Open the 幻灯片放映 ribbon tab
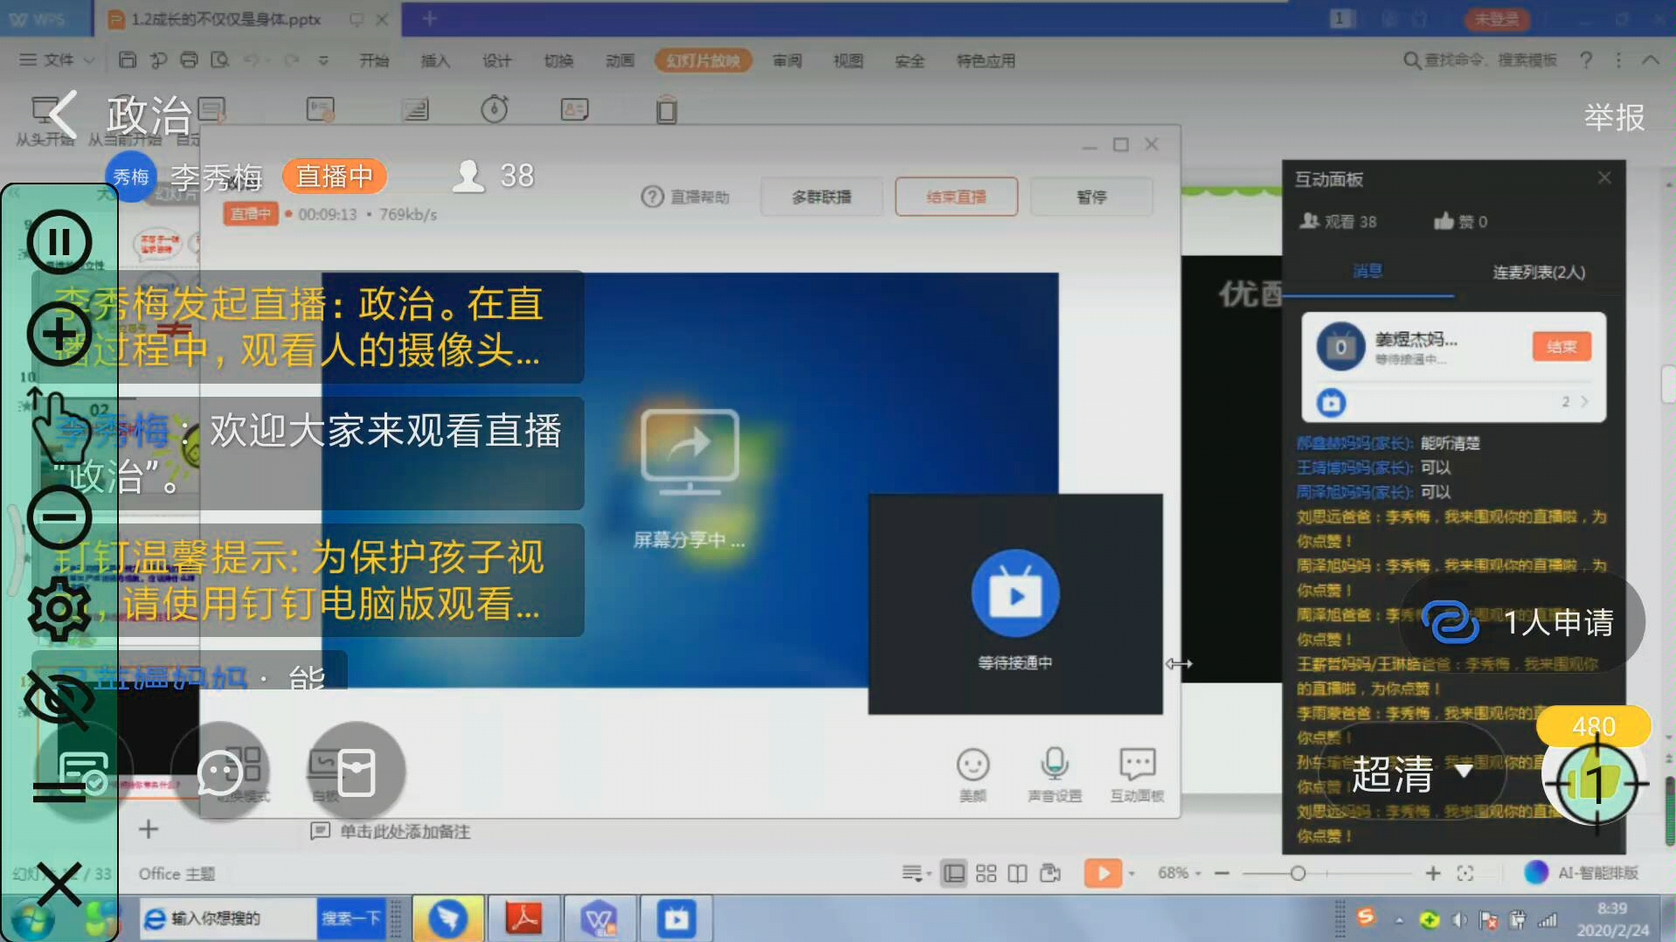This screenshot has height=942, width=1676. point(703,60)
